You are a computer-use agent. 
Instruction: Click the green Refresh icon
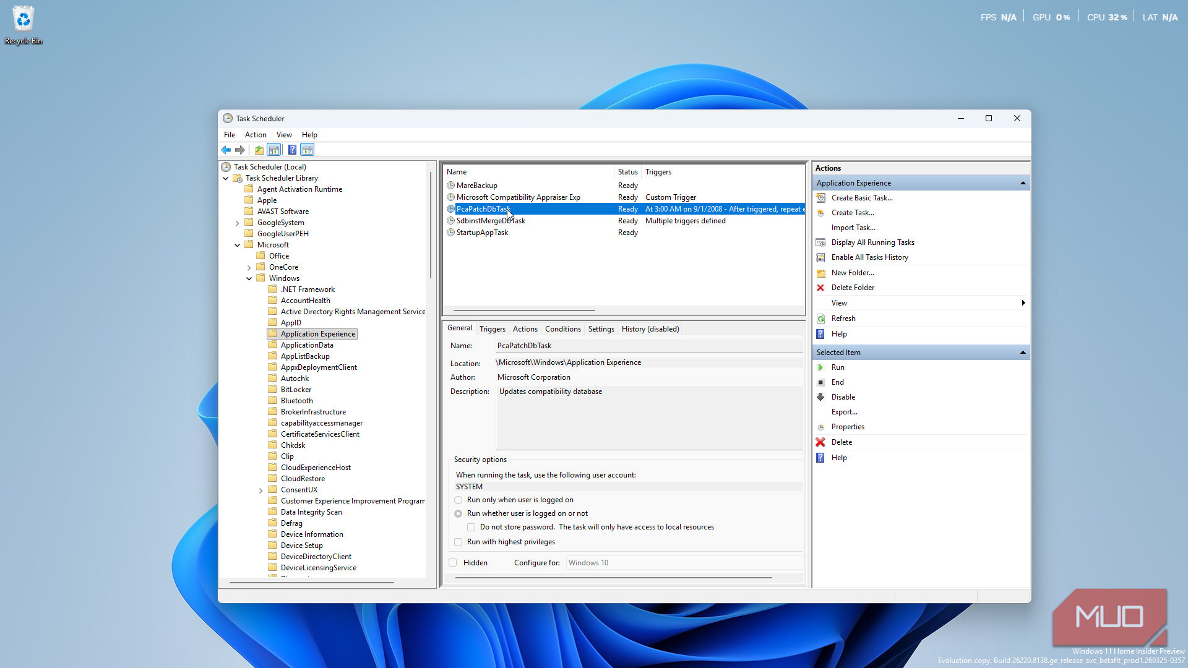[820, 319]
